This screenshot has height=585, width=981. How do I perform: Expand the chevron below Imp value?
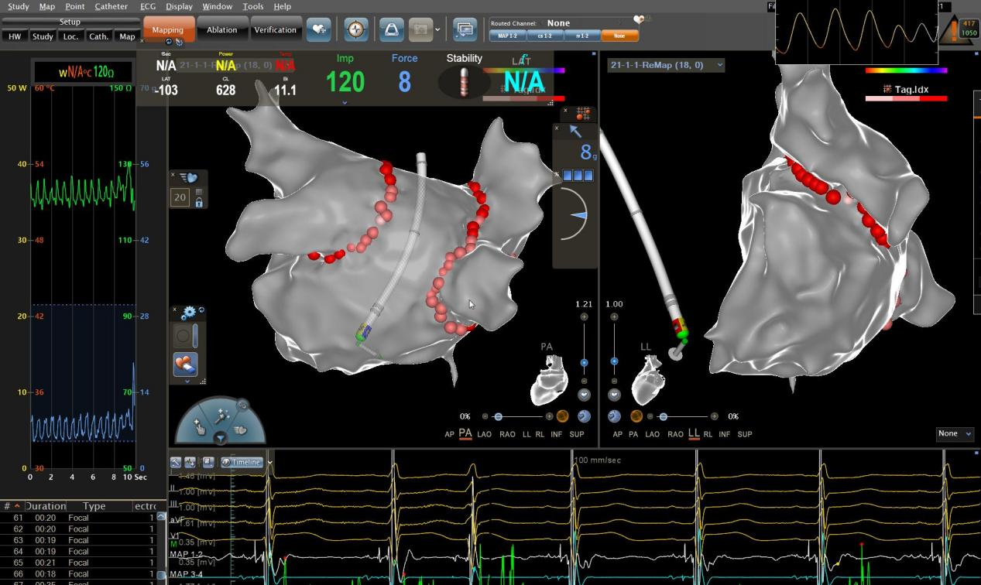click(x=345, y=102)
